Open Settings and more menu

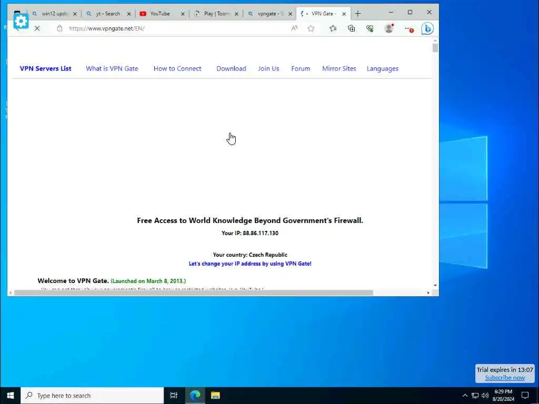[408, 29]
